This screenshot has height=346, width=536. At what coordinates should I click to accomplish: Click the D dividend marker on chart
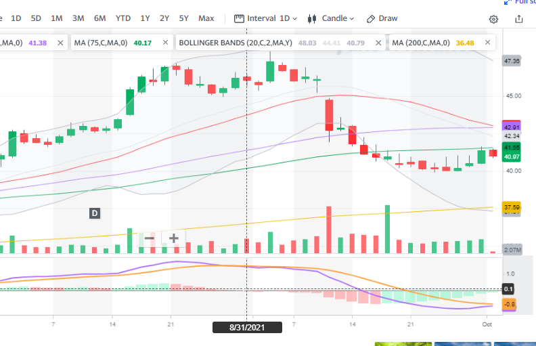pos(95,213)
